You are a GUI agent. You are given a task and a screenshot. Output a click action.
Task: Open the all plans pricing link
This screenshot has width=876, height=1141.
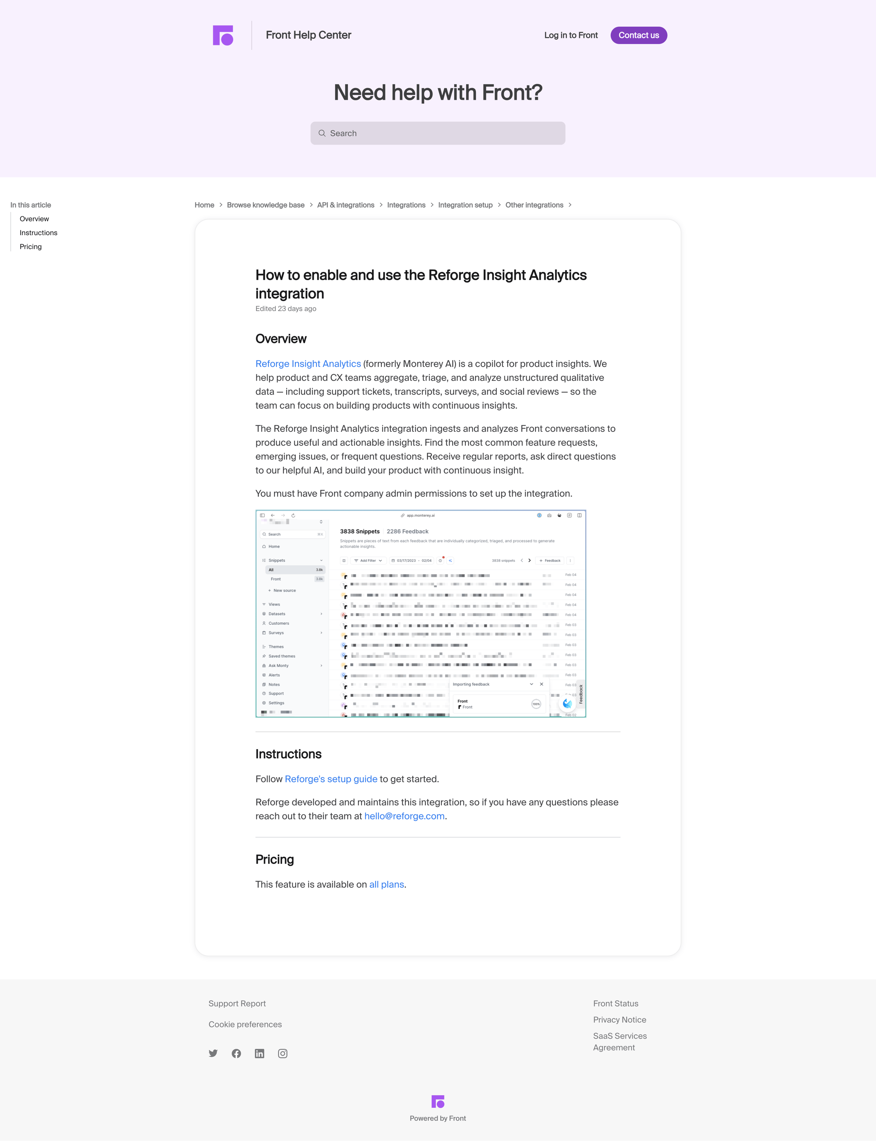click(387, 884)
